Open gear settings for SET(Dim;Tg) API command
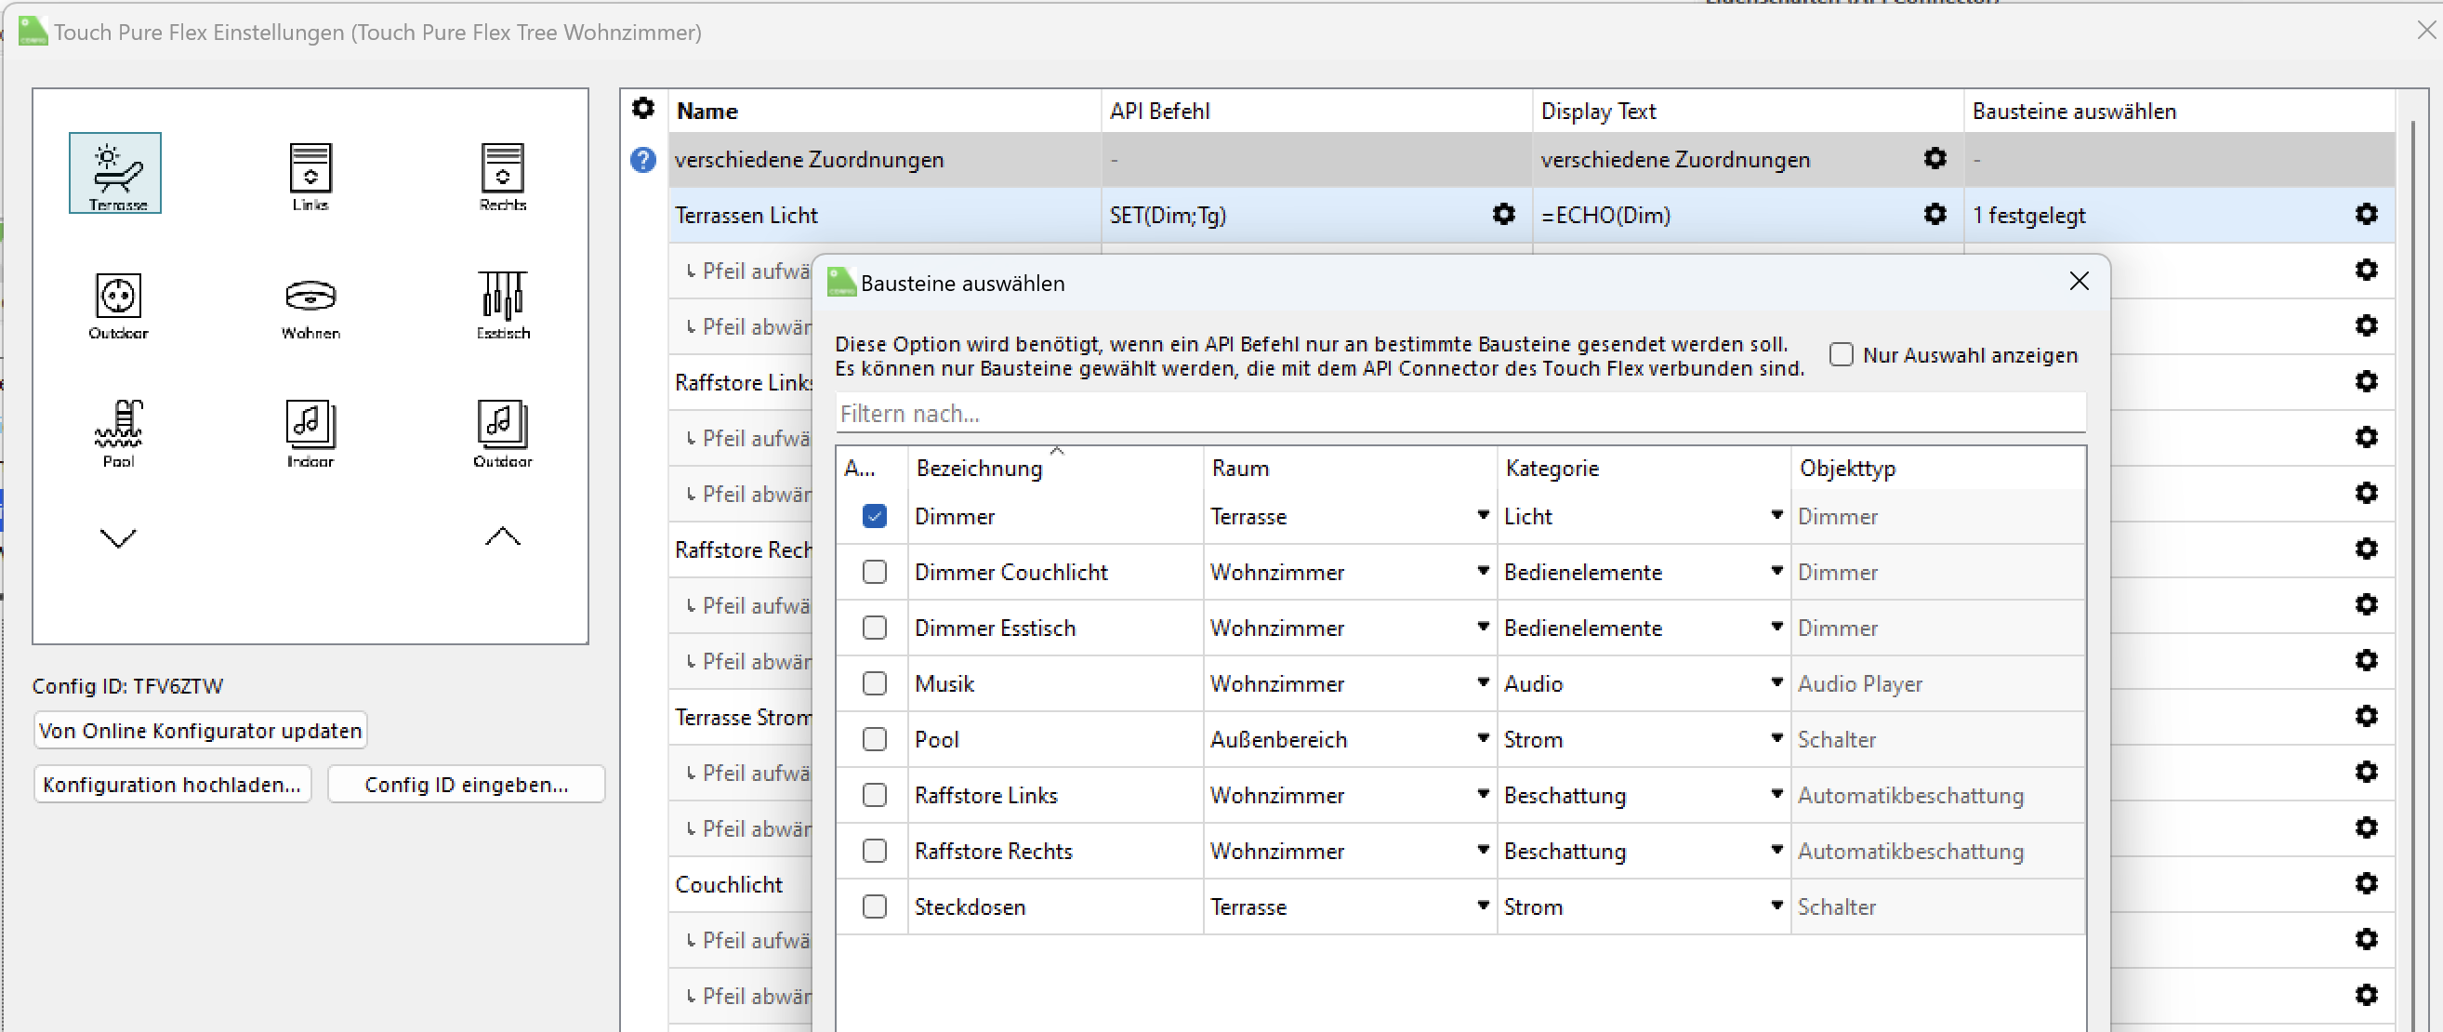The image size is (2443, 1032). [1503, 215]
